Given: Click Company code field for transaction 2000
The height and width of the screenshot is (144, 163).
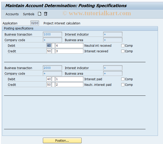Looking at the screenshot, I should [x=52, y=73].
